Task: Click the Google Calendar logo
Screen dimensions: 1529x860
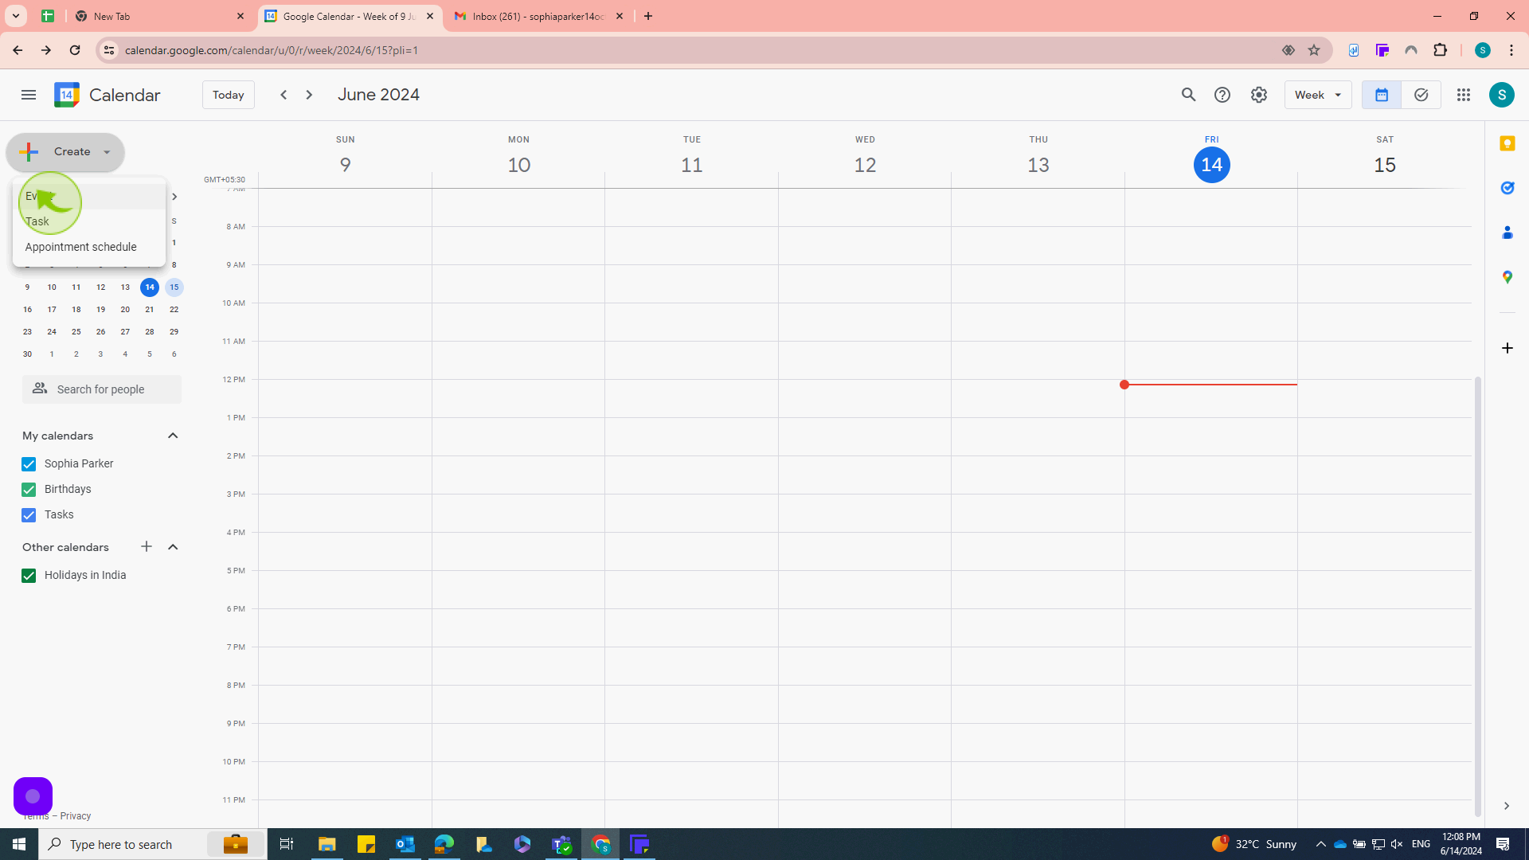Action: click(x=67, y=95)
